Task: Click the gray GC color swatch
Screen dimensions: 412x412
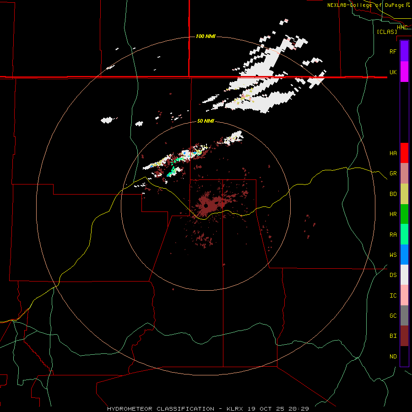Action: pyautogui.click(x=404, y=315)
